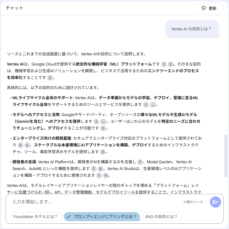Click the bold text エンドツーエンドのプロセス
Image resolution: width=229 pixels, height=229 pixels.
(x=173, y=71)
